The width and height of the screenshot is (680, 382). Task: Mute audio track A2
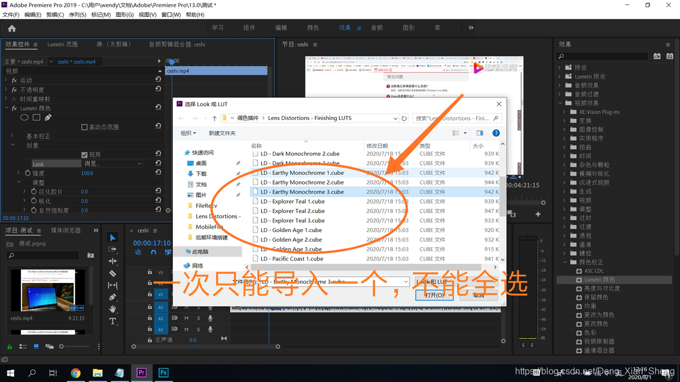coord(186,318)
